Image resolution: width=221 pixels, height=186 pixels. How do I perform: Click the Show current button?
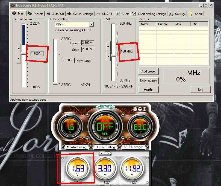pos(148,81)
